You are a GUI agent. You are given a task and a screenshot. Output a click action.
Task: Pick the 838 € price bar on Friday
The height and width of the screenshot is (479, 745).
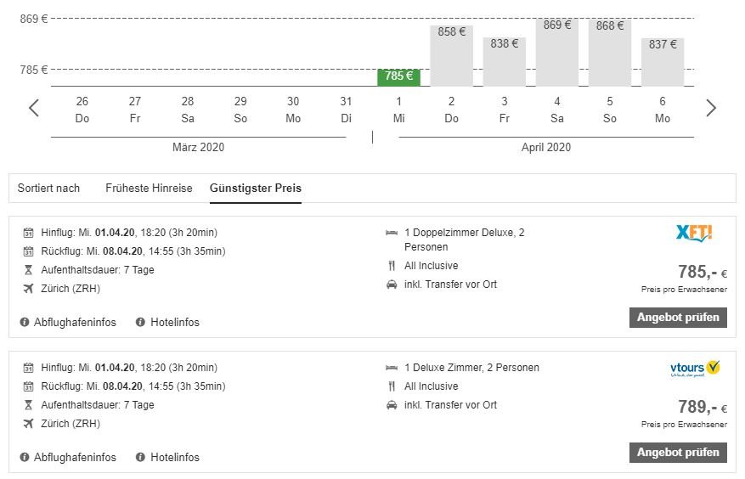pos(504,61)
